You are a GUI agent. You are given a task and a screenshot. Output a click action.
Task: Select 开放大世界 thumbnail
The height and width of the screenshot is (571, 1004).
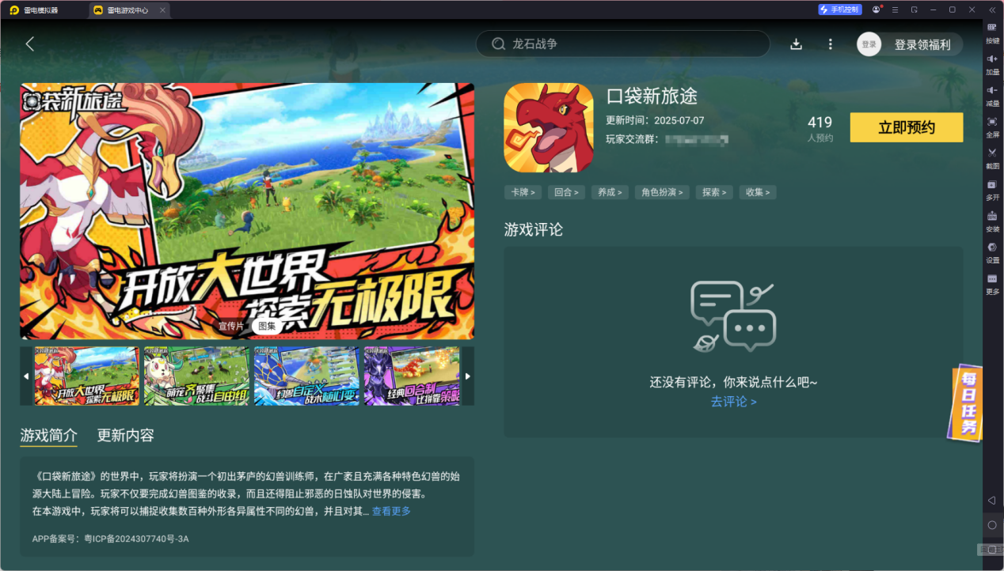click(x=86, y=376)
